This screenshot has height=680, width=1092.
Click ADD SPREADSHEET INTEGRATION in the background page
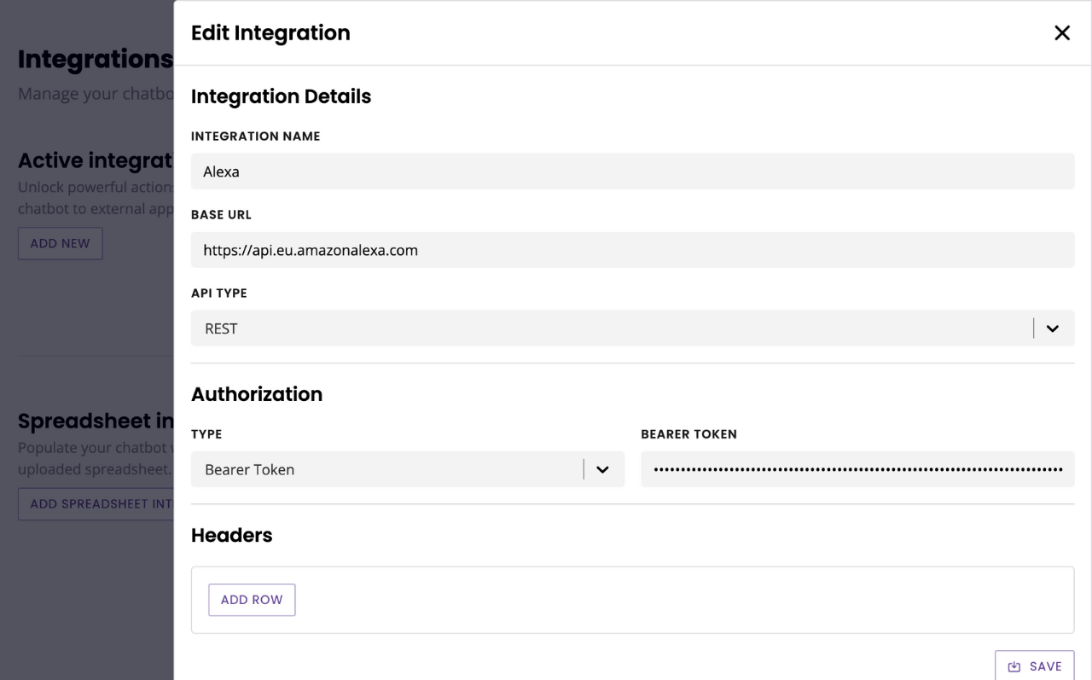point(96,504)
